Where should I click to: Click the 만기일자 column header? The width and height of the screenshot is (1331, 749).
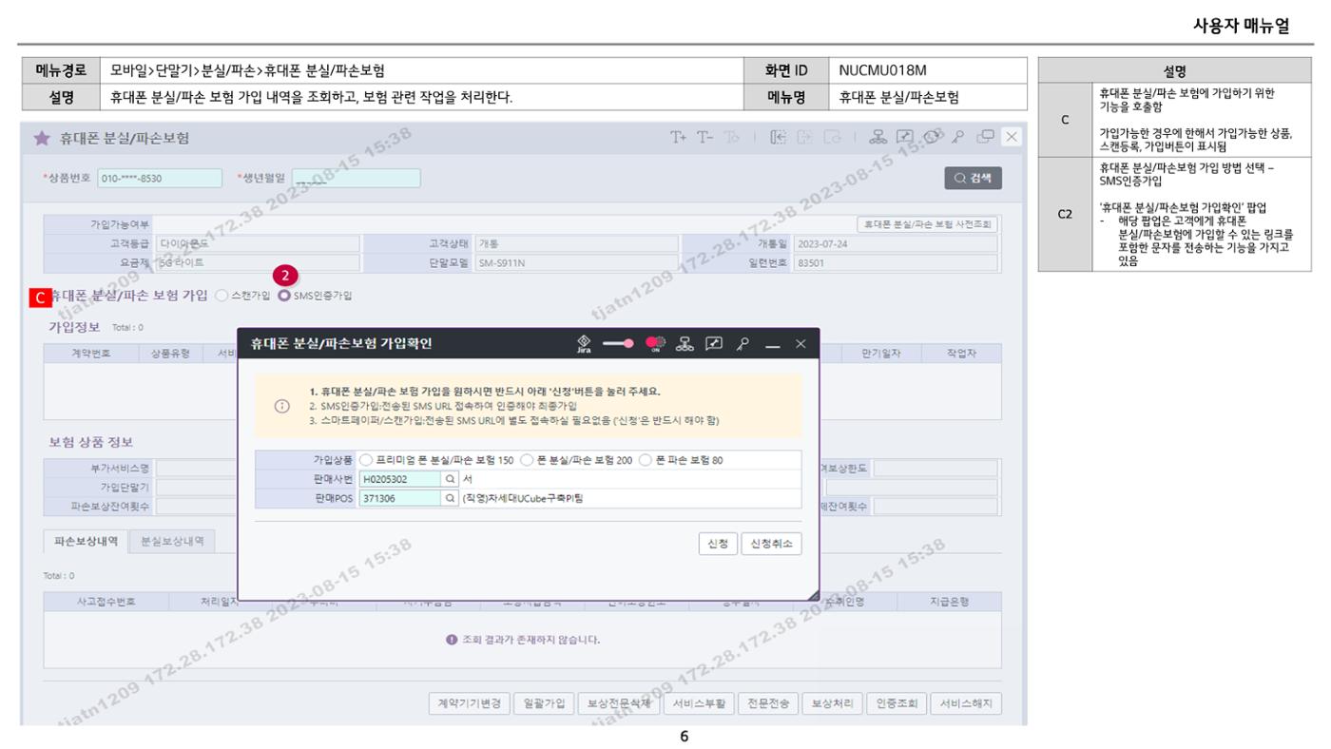point(881,354)
